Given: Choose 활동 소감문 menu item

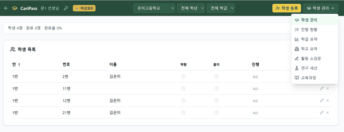Looking at the screenshot, I should coord(315,58).
